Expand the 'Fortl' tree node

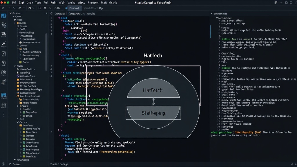(18, 119)
